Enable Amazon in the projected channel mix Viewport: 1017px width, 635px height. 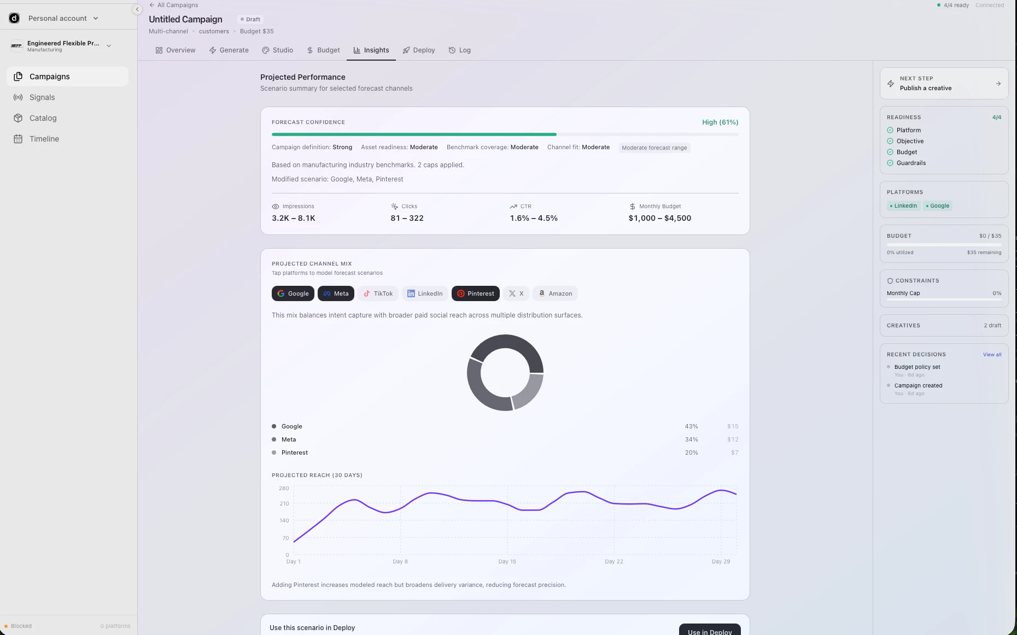(555, 293)
